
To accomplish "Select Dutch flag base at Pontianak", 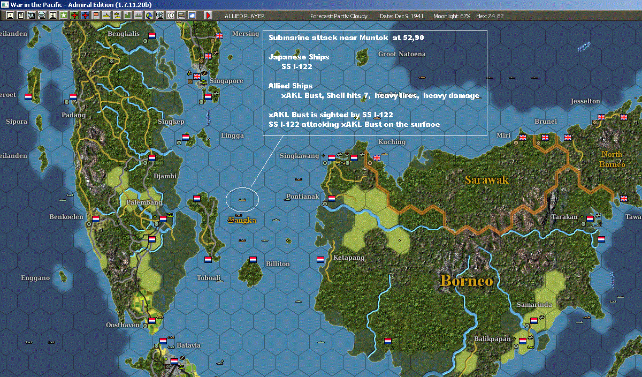I will (x=331, y=198).
